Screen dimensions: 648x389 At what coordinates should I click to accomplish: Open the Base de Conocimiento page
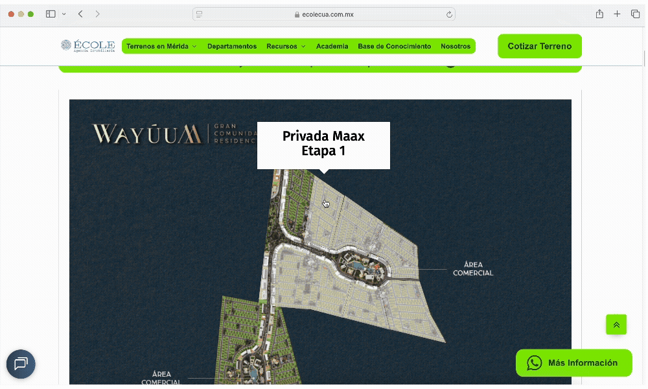(x=394, y=46)
